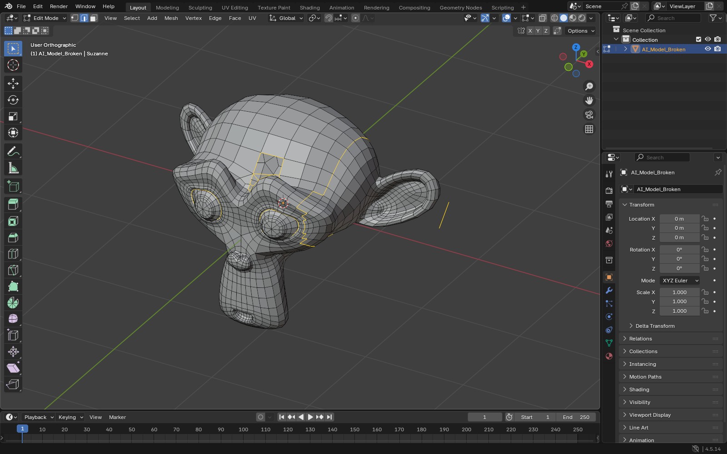Open the Playback popover in timeline
The image size is (727, 454).
click(39, 417)
